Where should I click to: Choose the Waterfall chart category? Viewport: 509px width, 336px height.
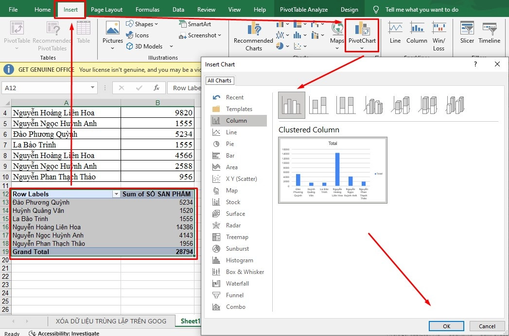(x=237, y=284)
